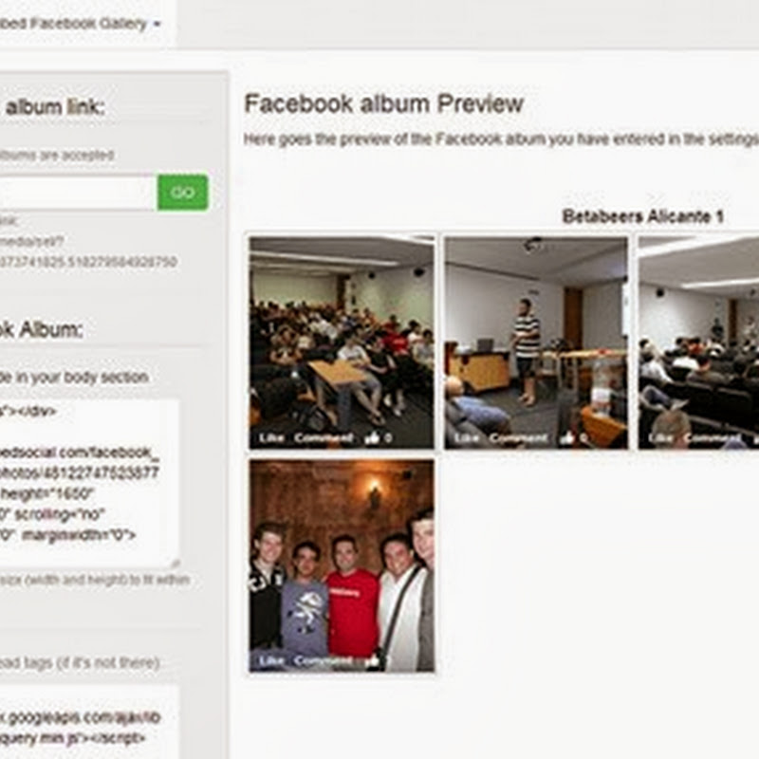The image size is (759, 759).
Task: Click the thumbs-up icon on first photo
Action: coord(372,437)
